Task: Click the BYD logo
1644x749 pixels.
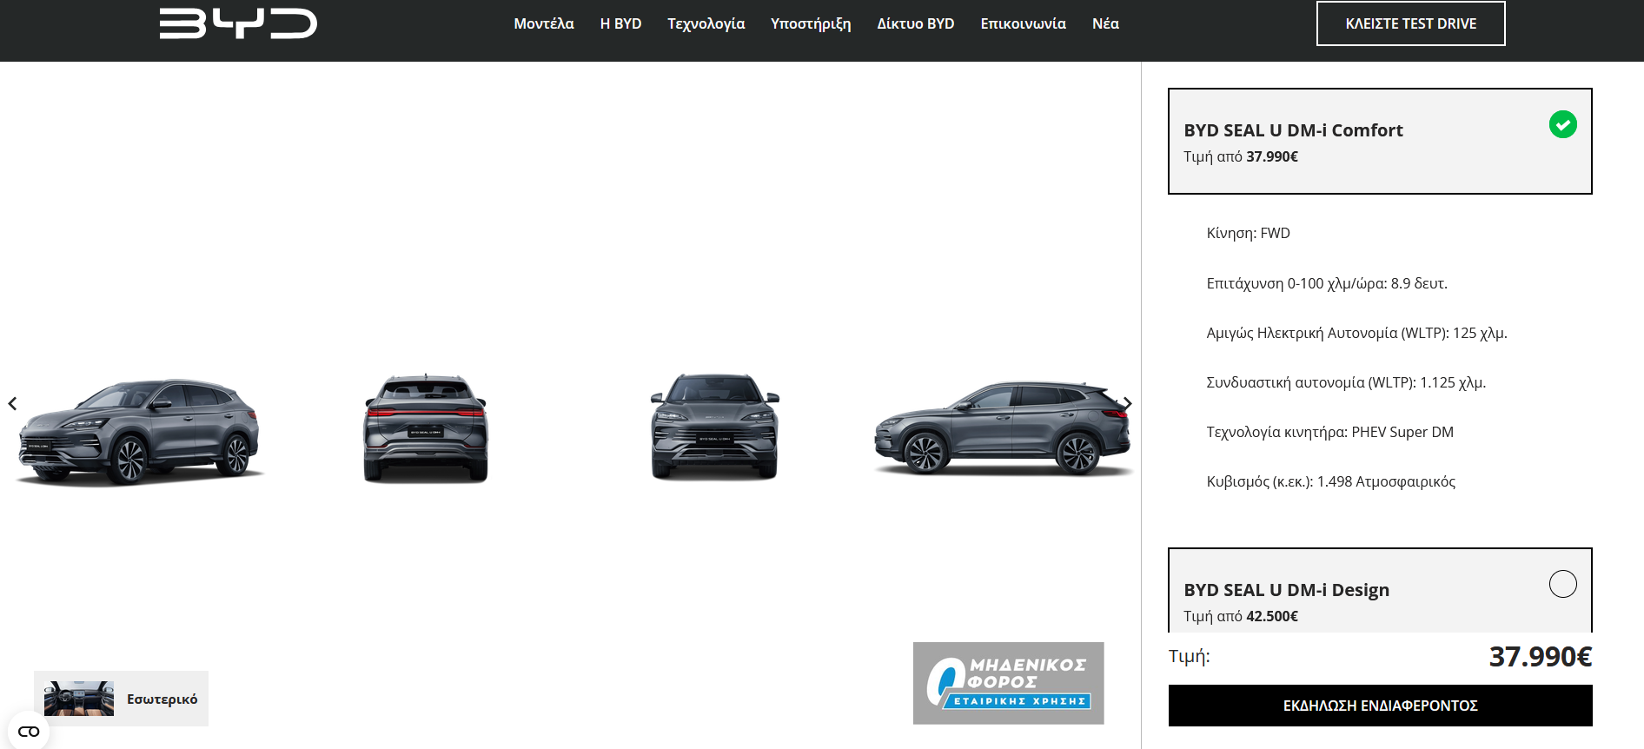Action: (x=238, y=23)
